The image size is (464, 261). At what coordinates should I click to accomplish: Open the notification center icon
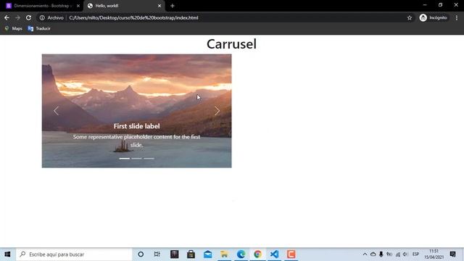[452, 254]
